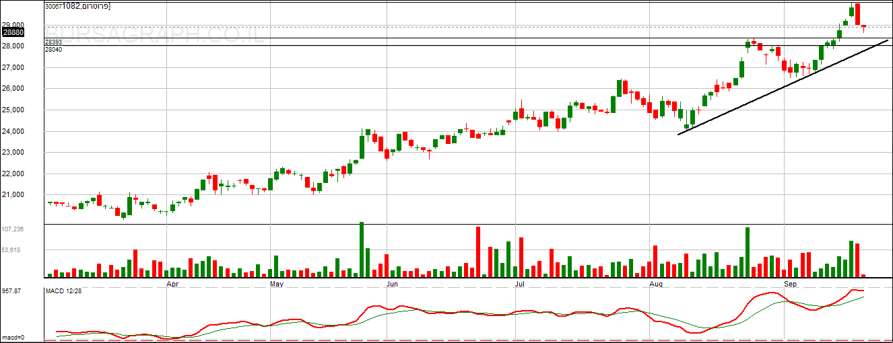Click the 24,000 price axis label

[13, 131]
